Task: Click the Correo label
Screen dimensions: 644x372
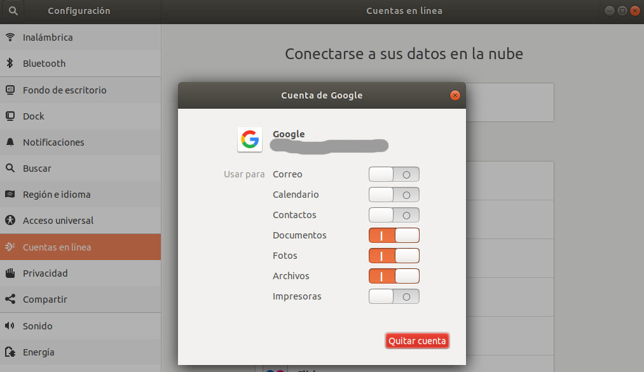Action: [x=287, y=174]
